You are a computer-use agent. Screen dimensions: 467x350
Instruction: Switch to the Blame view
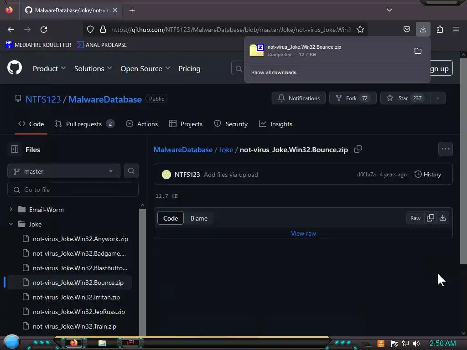click(x=199, y=218)
